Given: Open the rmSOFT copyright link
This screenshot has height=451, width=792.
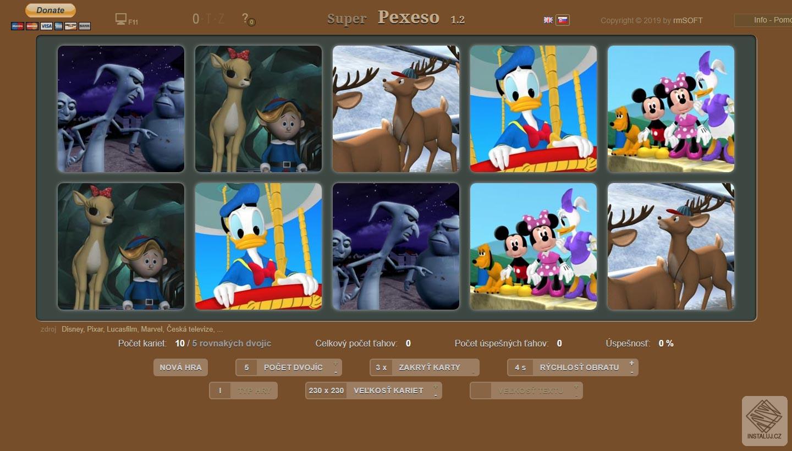Looking at the screenshot, I should (687, 20).
